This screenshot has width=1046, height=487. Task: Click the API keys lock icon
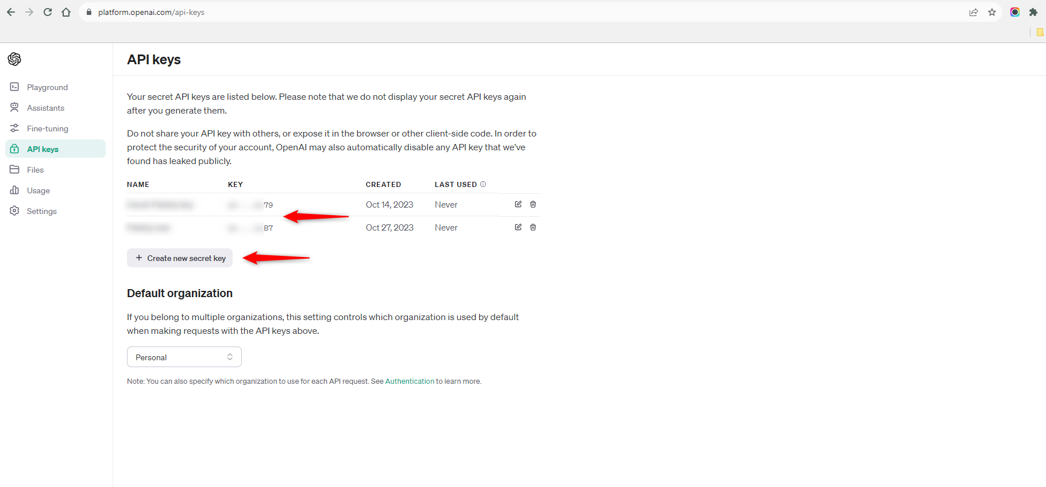[x=15, y=149]
